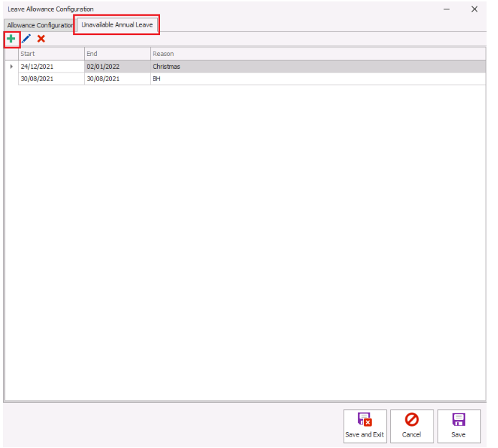Click the purple Save button
Image resolution: width=498 pixels, height=448 pixels.
pos(458,426)
